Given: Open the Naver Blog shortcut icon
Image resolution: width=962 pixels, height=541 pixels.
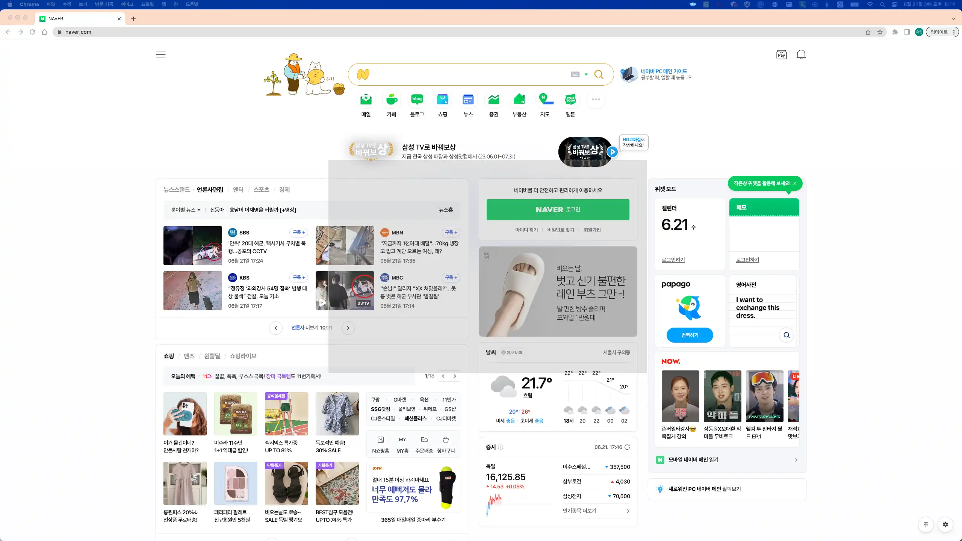Looking at the screenshot, I should [417, 100].
